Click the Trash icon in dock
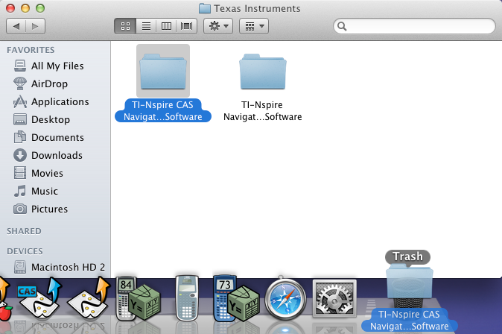 point(408,287)
